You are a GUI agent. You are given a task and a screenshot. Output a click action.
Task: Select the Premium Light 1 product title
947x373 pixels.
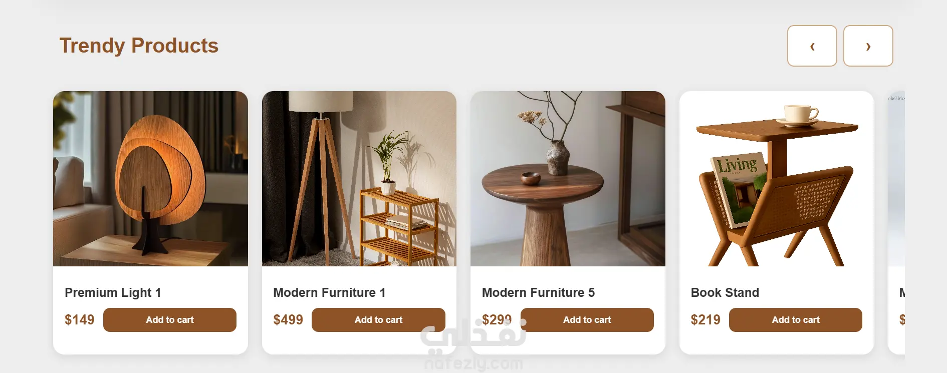(x=113, y=292)
